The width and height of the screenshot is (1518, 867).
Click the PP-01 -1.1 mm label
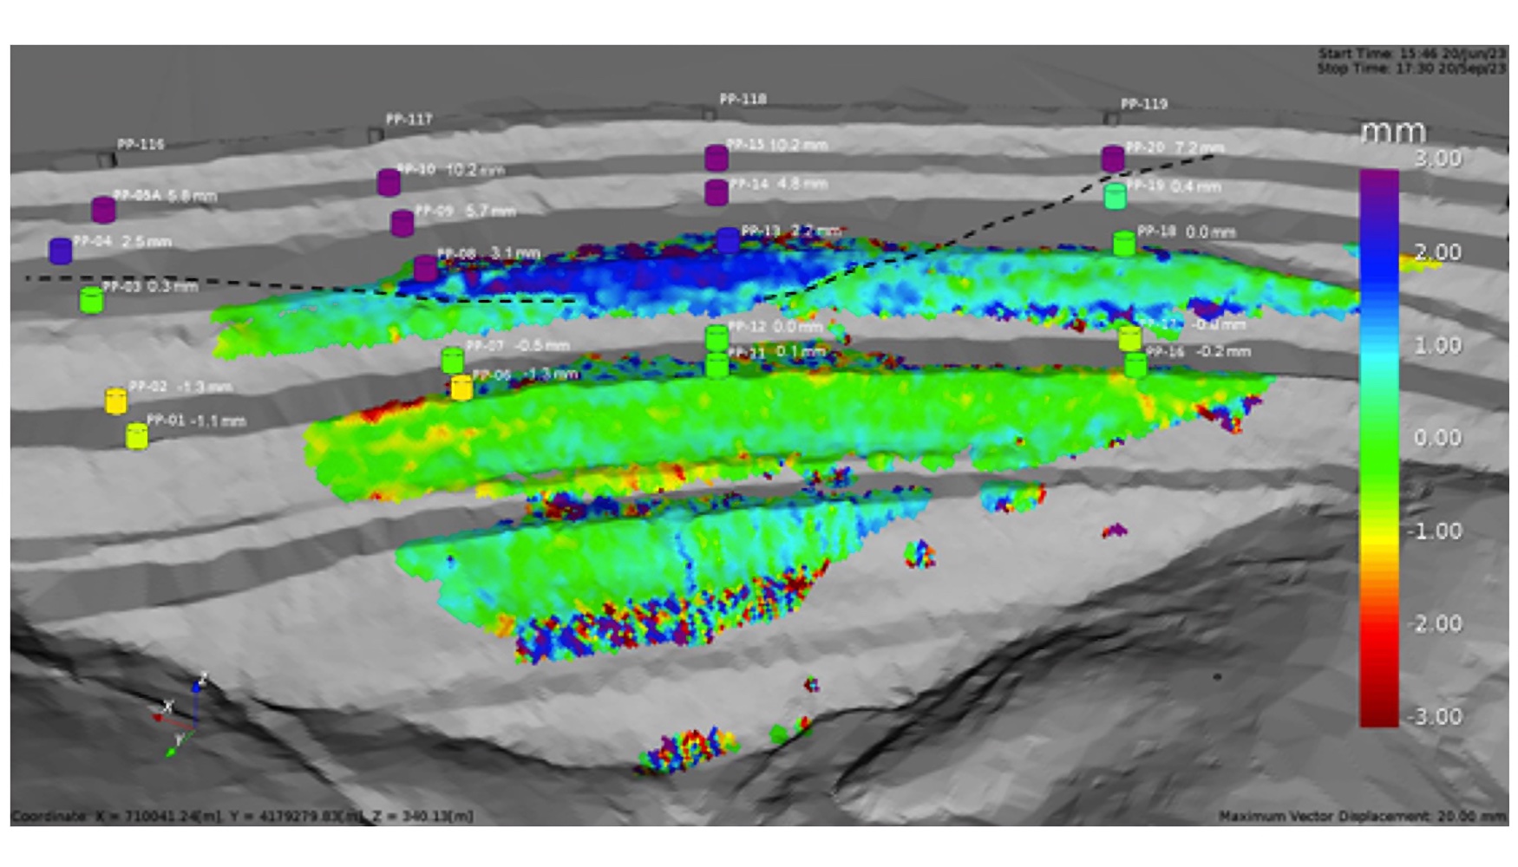(196, 420)
